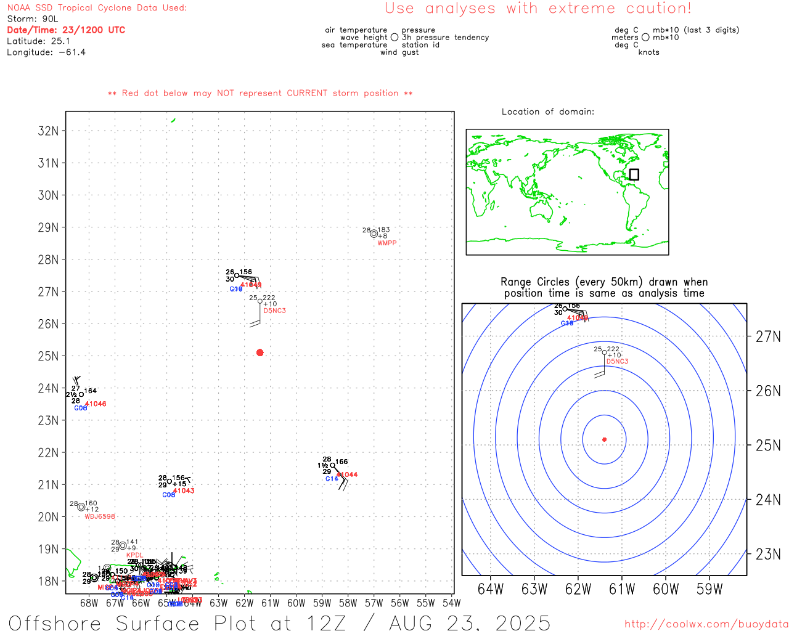
Task: Click the 18N latitude axis label
Action: point(48,581)
